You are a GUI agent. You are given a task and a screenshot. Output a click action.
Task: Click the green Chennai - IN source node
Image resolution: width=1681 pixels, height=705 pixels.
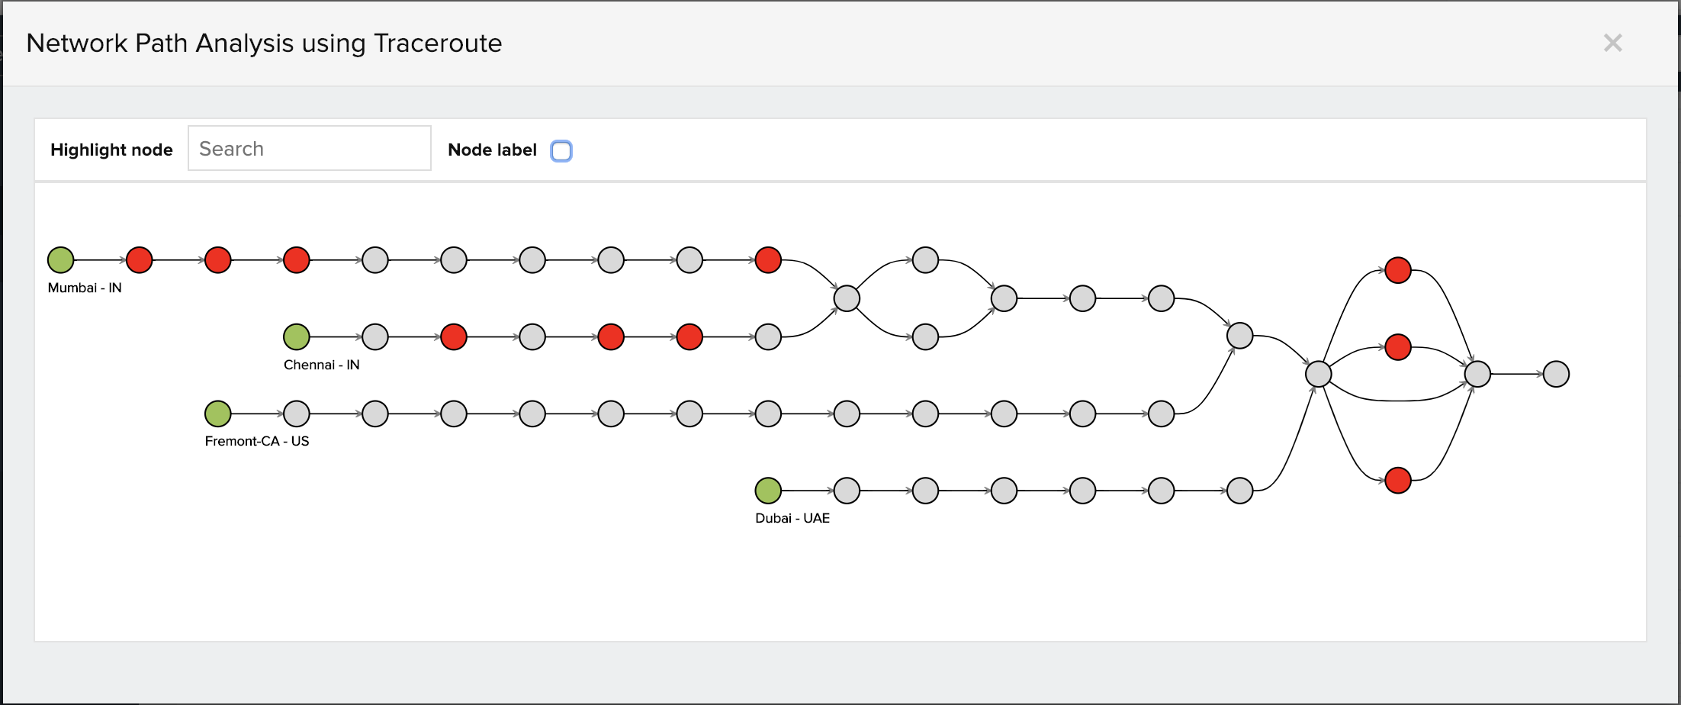coord(297,336)
